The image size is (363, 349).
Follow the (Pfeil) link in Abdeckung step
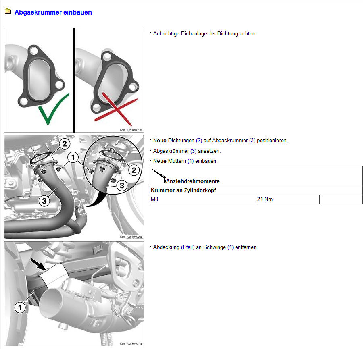(x=188, y=247)
